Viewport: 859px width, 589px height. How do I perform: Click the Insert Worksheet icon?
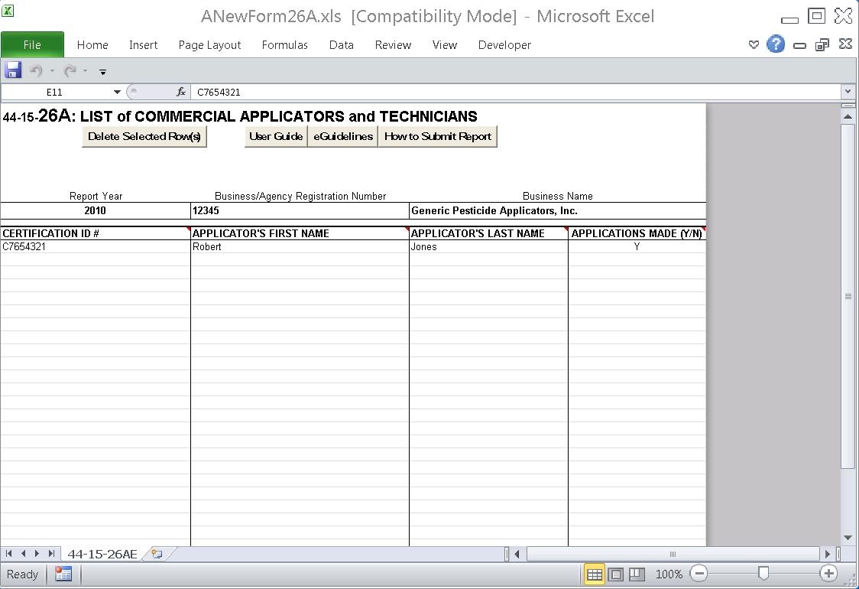tap(157, 554)
